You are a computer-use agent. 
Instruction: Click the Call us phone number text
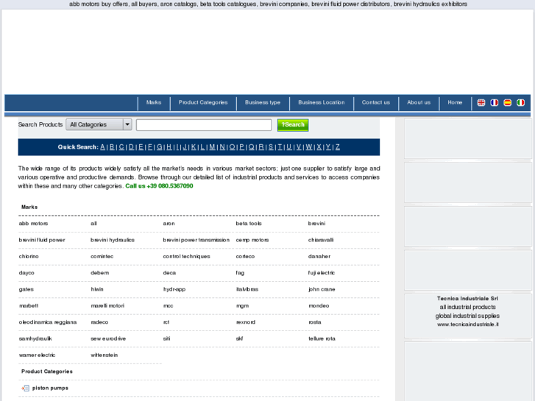[x=159, y=186]
